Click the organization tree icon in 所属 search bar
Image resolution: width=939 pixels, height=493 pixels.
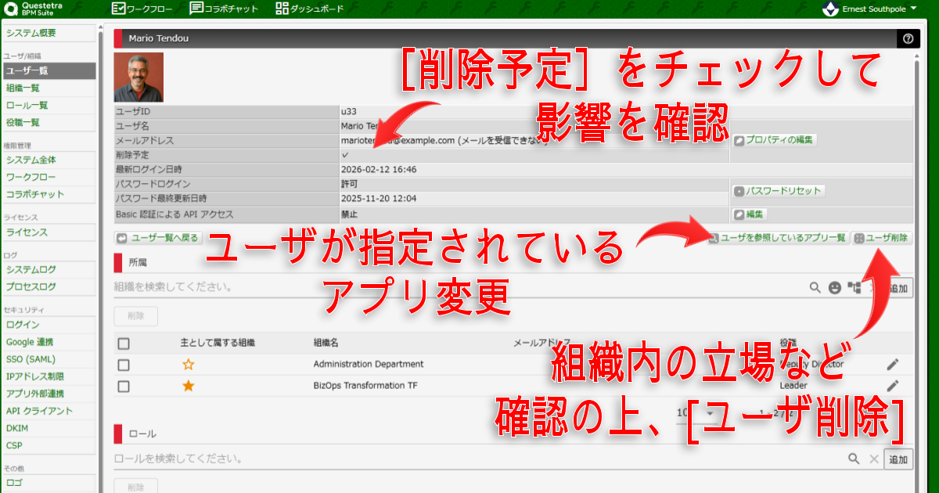click(854, 288)
